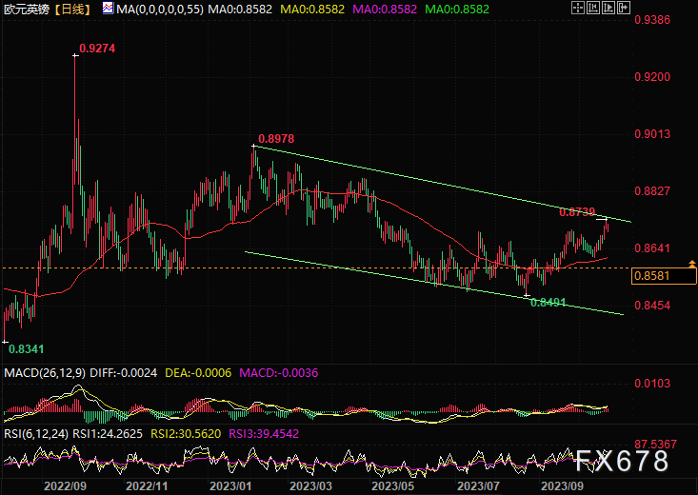
Task: Click the 0.8827 price axis label
Action: coord(652,191)
